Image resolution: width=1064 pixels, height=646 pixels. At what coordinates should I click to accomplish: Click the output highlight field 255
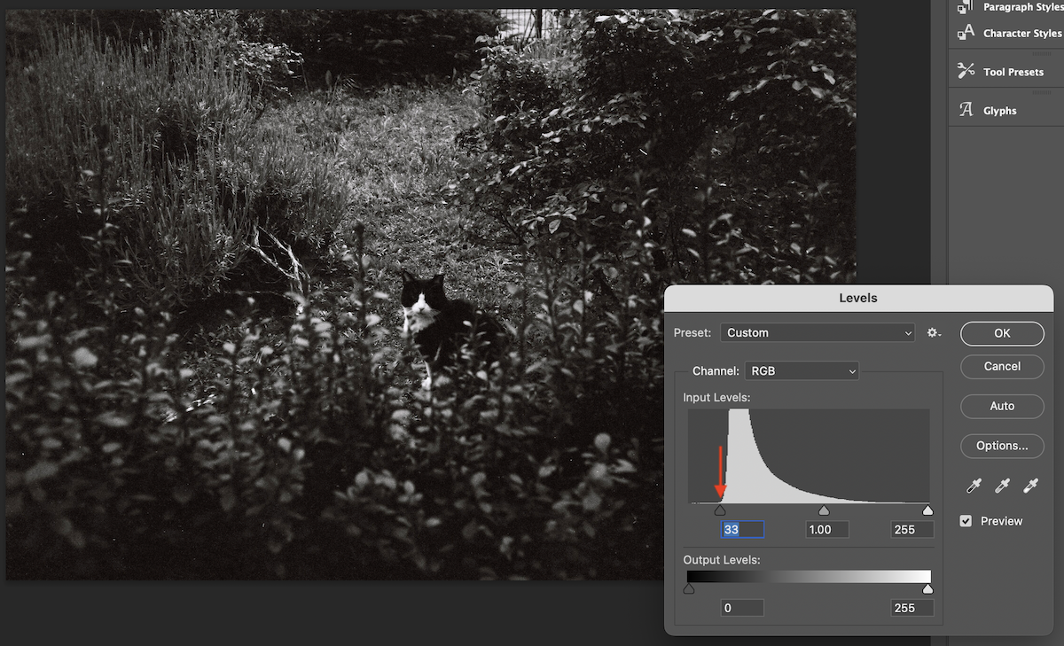[912, 608]
